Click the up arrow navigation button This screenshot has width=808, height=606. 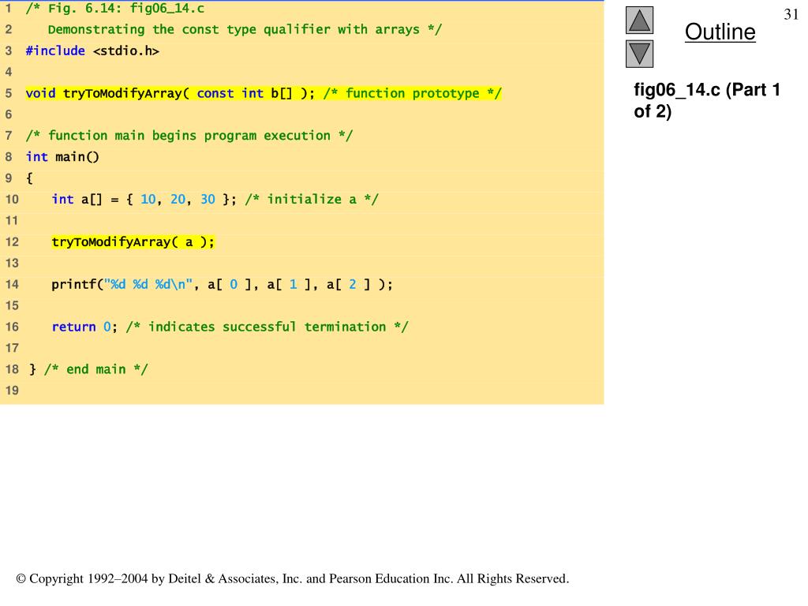tap(639, 21)
